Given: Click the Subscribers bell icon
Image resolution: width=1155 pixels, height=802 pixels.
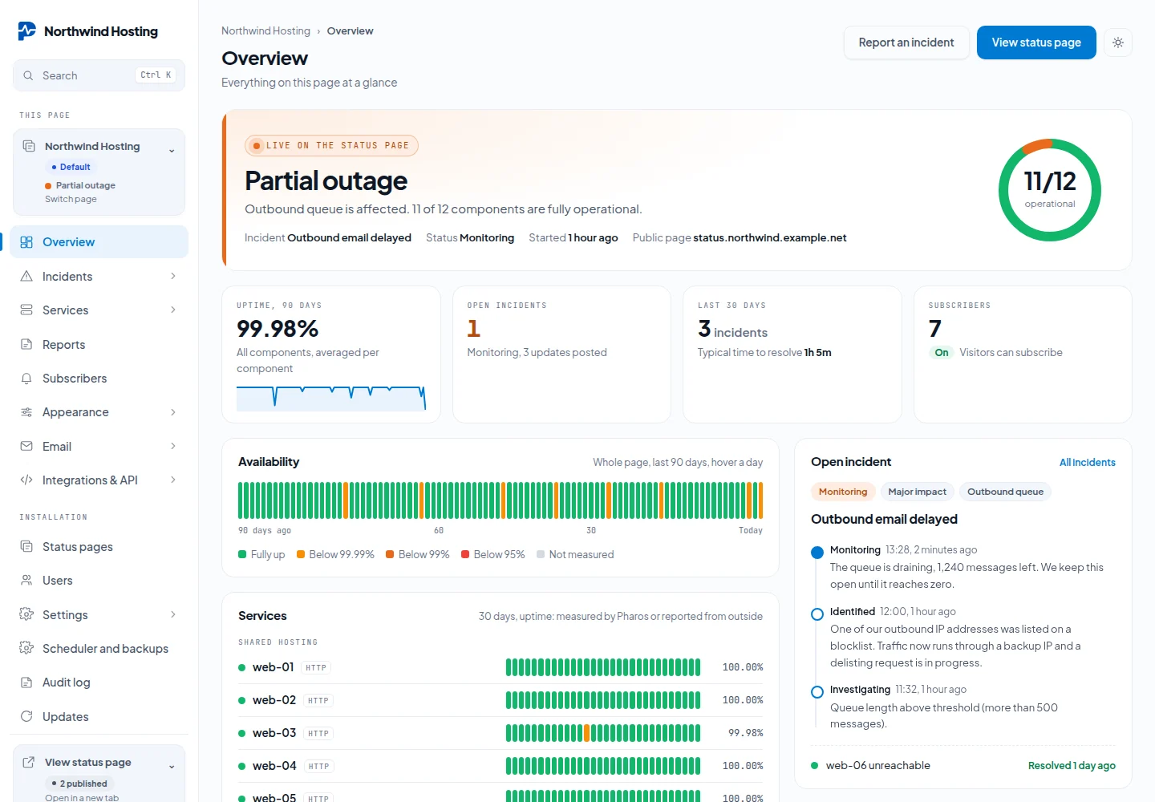Looking at the screenshot, I should [x=26, y=378].
